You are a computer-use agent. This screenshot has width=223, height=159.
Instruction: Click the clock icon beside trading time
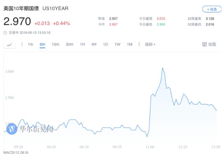5,33
